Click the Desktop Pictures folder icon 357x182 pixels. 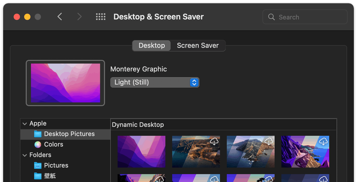coord(38,134)
